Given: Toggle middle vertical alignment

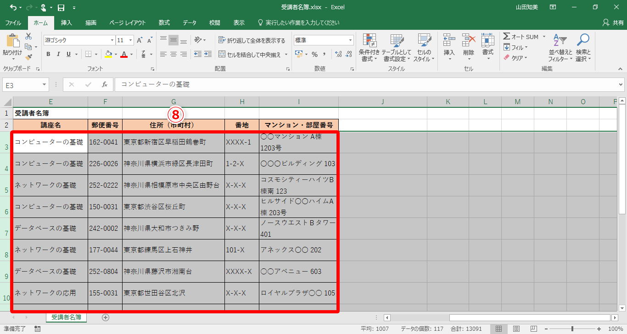Looking at the screenshot, I should (x=174, y=40).
